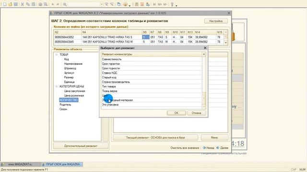Click Дополнительный реквизит button
The image size is (307, 172).
(x=81, y=146)
